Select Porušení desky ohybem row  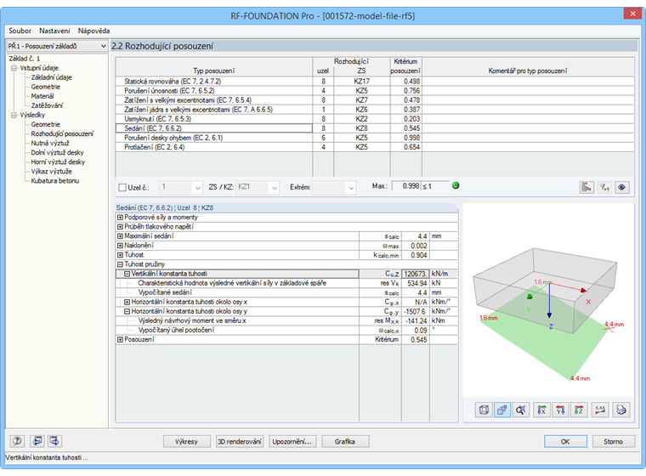pos(375,138)
